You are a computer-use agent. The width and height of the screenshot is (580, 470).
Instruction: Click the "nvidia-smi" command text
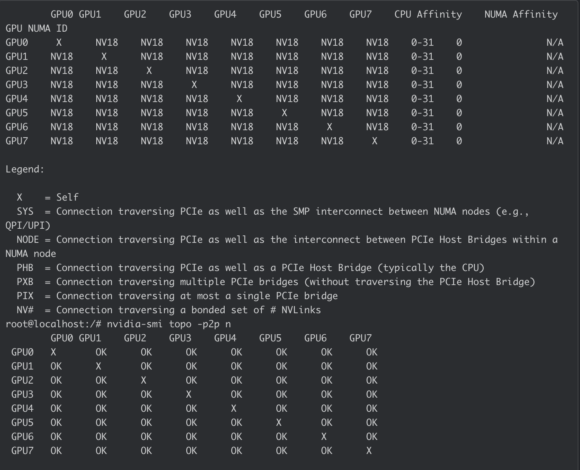(135, 324)
